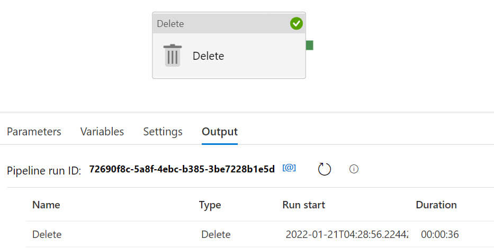Click the 00:00:36 duration cell
This screenshot has height=248, width=494.
439,234
